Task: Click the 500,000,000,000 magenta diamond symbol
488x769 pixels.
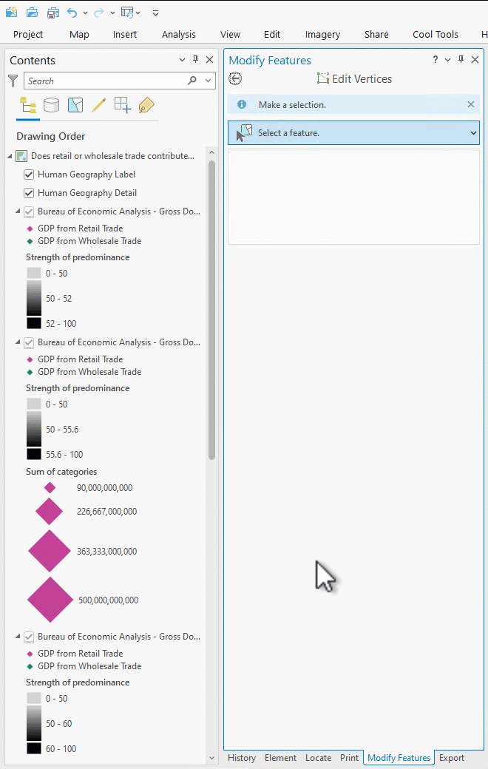Action: click(50, 600)
